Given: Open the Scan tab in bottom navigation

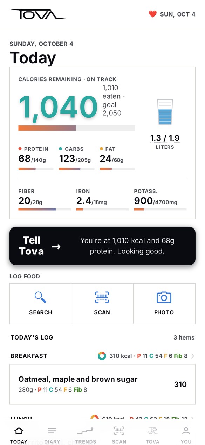Looking at the screenshot, I should point(119,436).
